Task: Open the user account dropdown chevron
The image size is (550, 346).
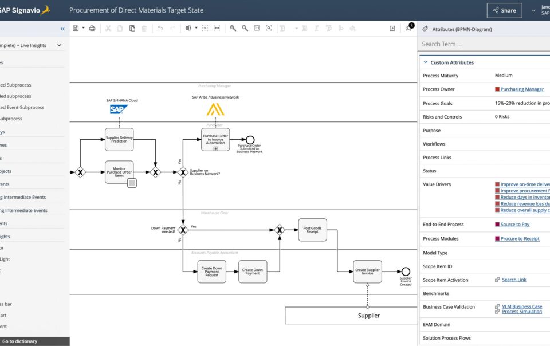Action: [533, 10]
